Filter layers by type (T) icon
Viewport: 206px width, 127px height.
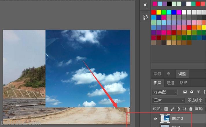[198, 92]
